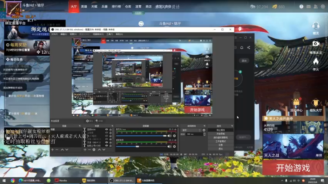Remove source with sources-panel minus
The width and height of the screenshot is (328, 184).
(x=89, y=150)
